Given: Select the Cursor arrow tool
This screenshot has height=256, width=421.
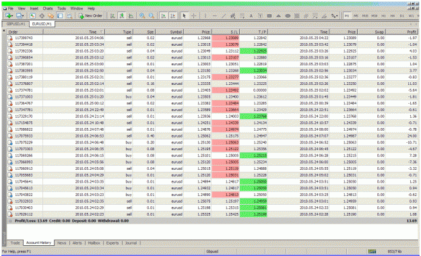Looking at the screenshot, I should pyautogui.click(x=184, y=16).
